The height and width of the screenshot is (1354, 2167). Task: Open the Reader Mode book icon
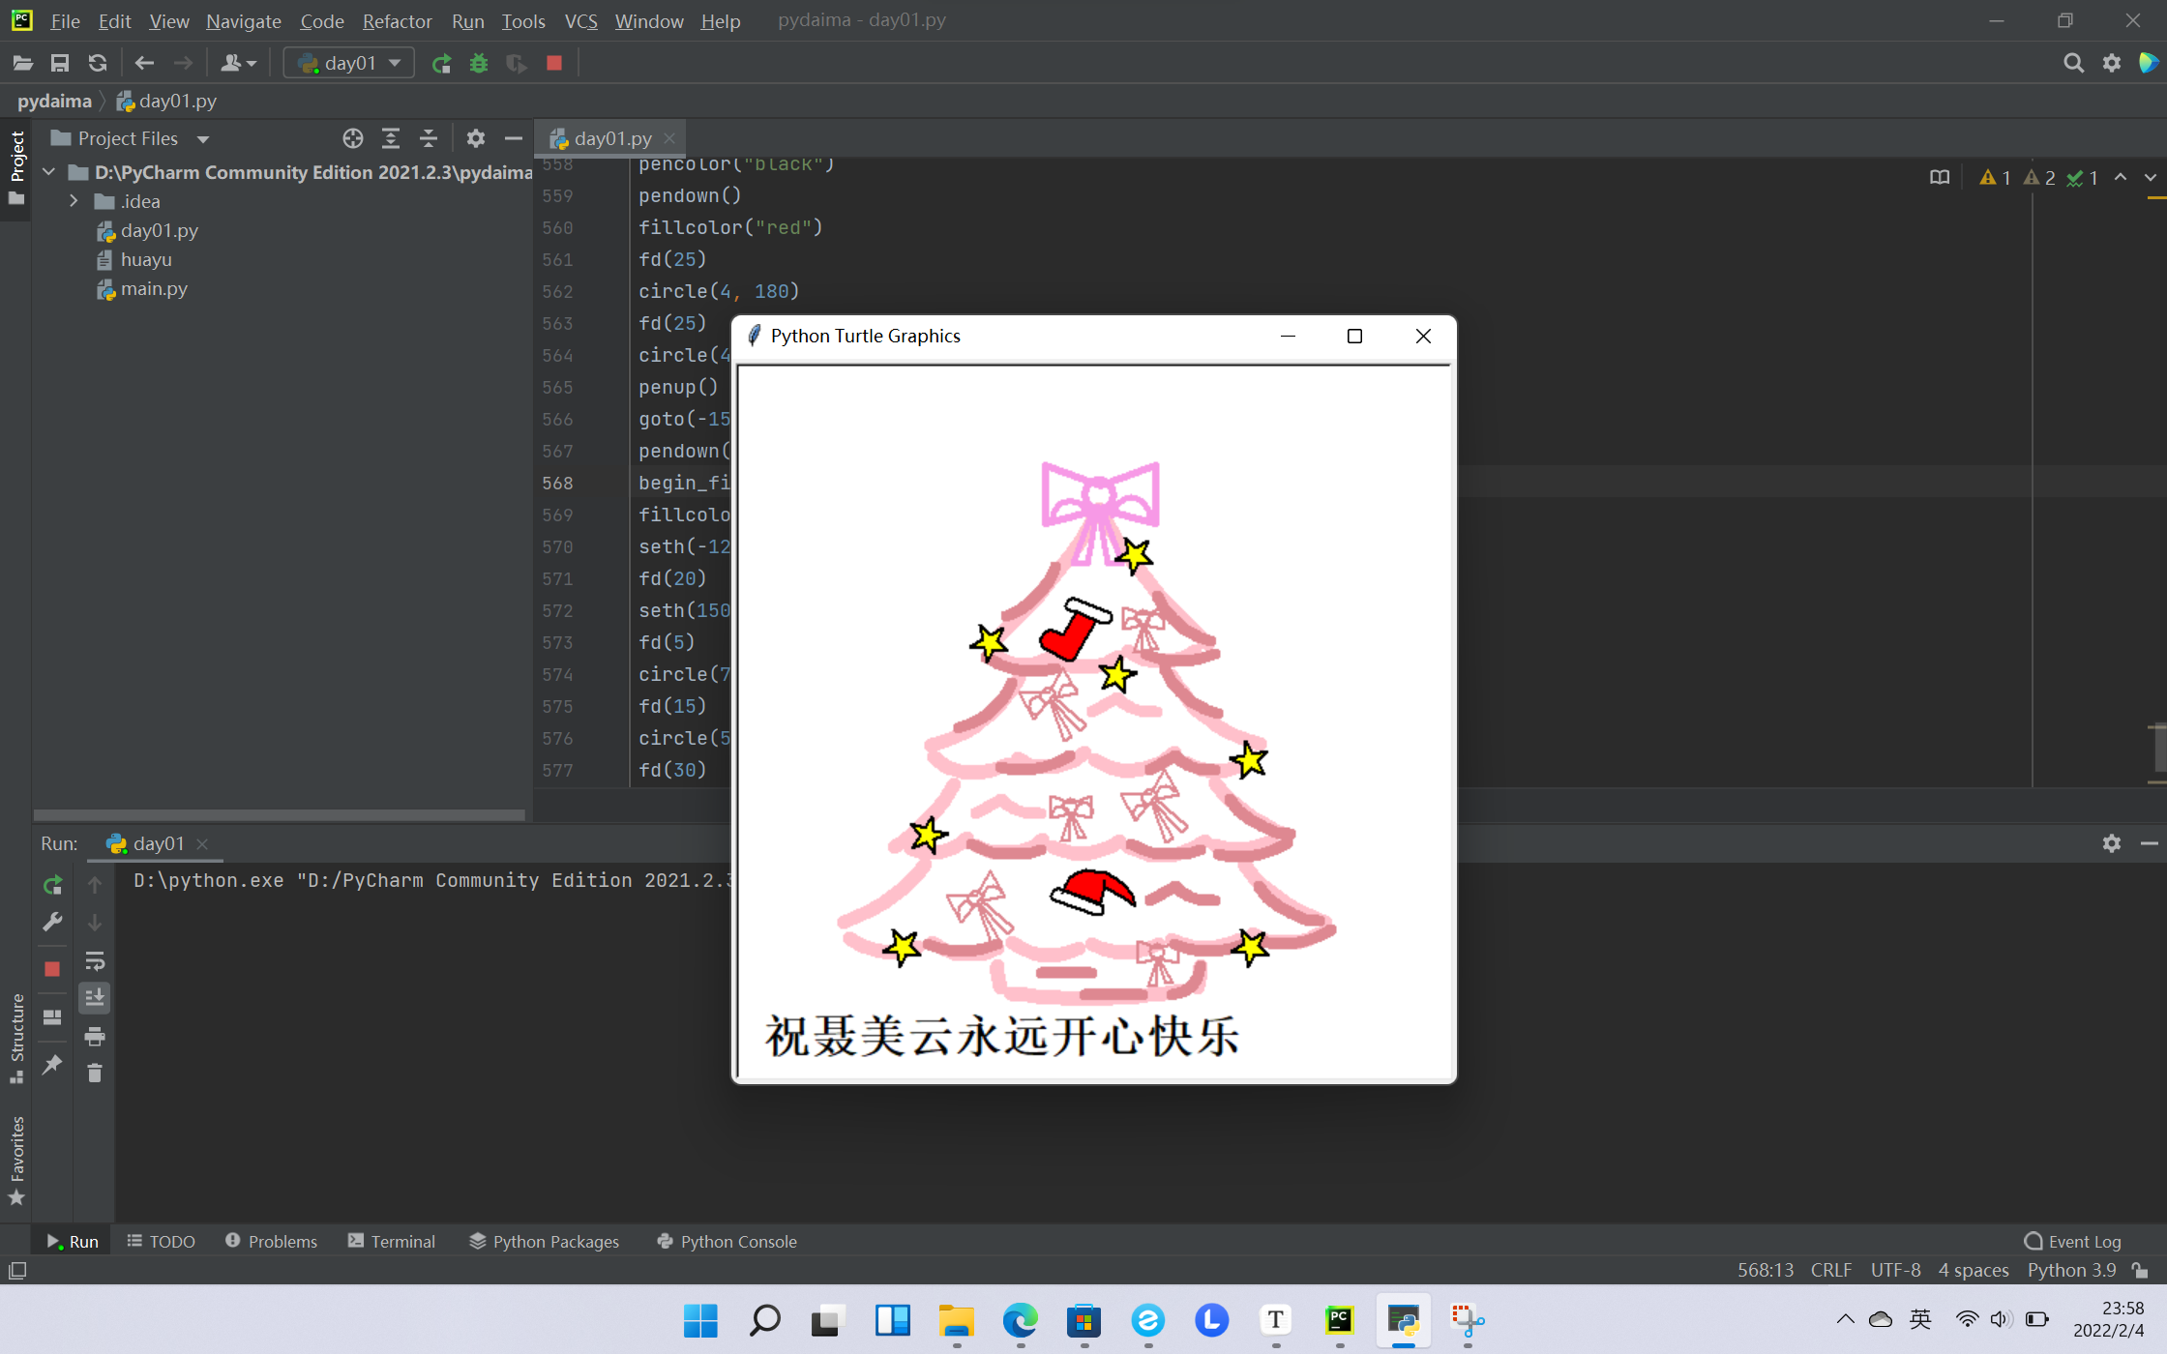tap(1940, 178)
